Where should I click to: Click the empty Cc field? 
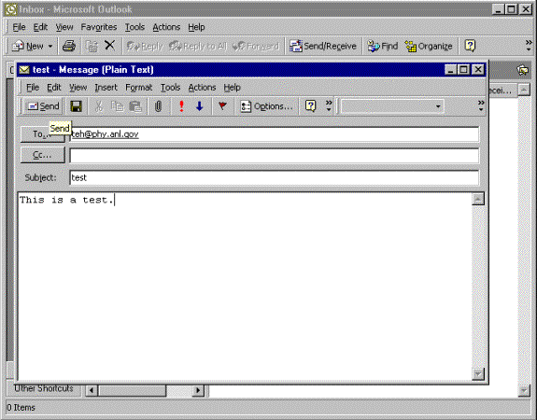(274, 156)
